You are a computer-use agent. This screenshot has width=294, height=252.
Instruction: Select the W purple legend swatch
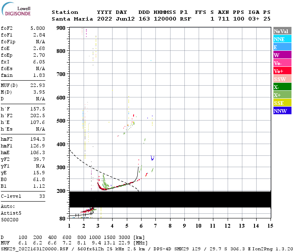[x=282, y=55]
